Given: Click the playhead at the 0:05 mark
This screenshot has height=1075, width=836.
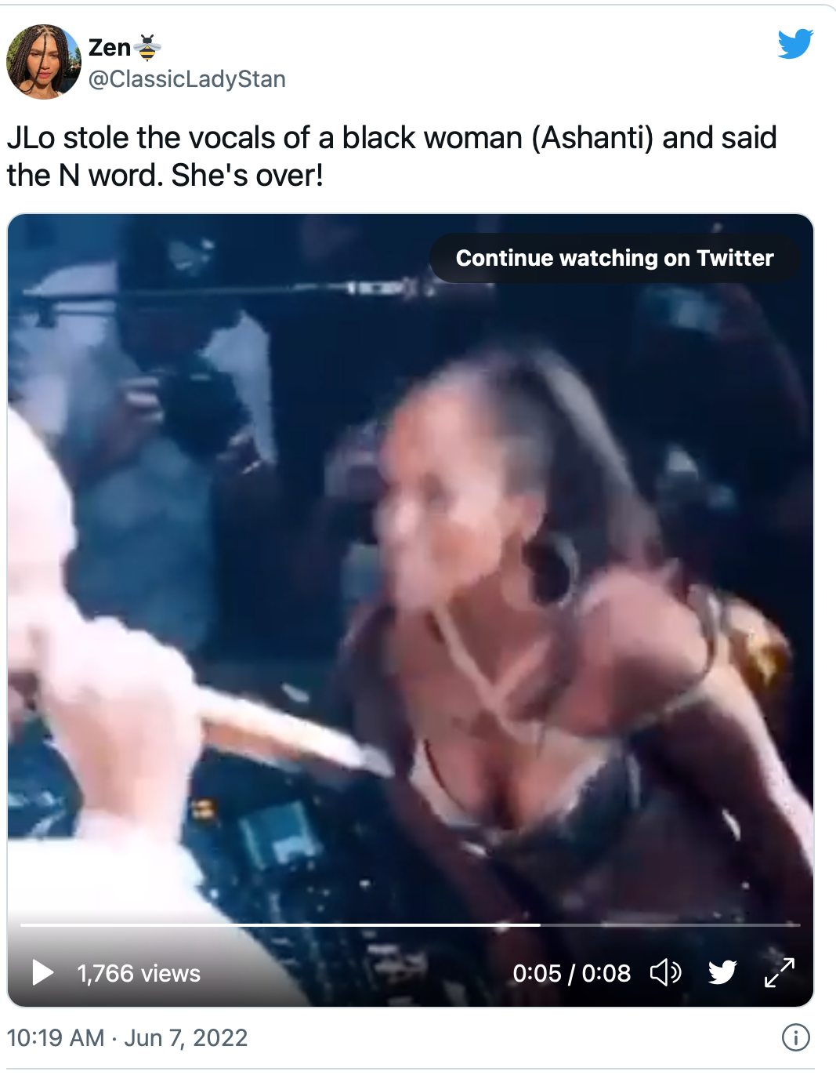Looking at the screenshot, I should 540,925.
